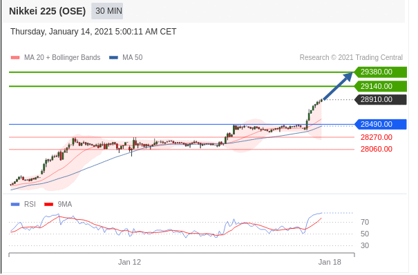Click the 28270.00 red support label
The height and width of the screenshot is (275, 418).
[x=377, y=138]
